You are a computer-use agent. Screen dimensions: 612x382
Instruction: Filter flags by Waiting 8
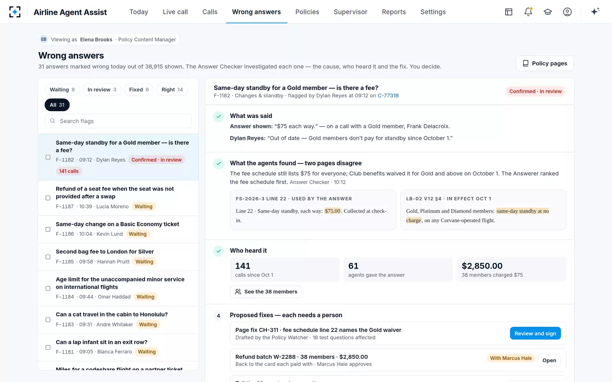62,90
